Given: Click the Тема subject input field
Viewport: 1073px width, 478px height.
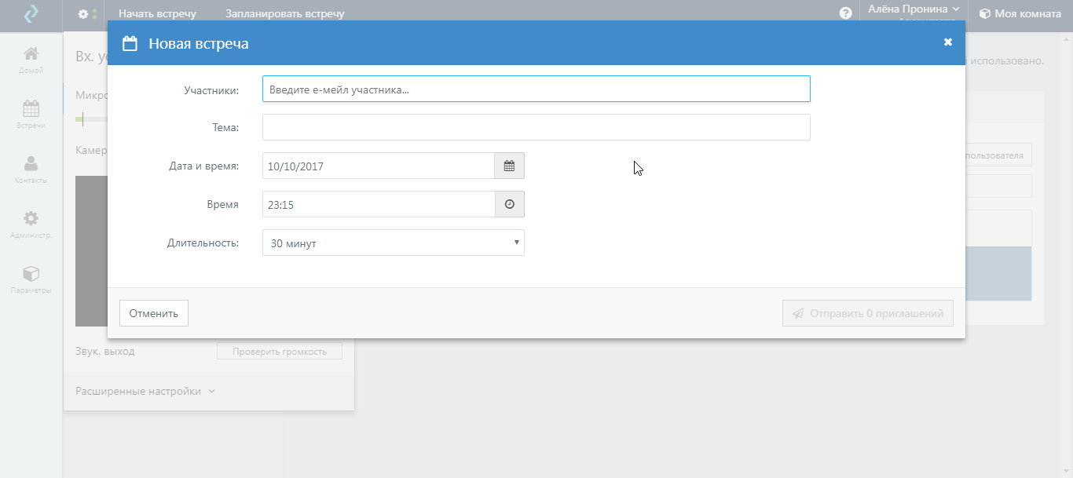Looking at the screenshot, I should click(x=536, y=127).
